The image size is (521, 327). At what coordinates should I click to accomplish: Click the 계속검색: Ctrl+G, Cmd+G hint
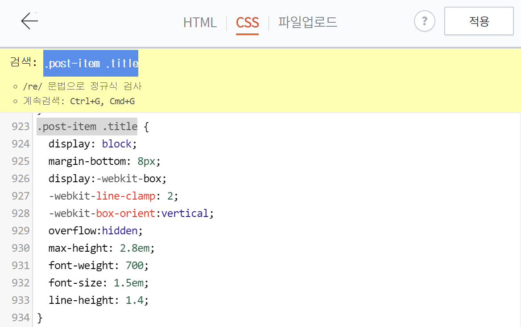coord(79,101)
